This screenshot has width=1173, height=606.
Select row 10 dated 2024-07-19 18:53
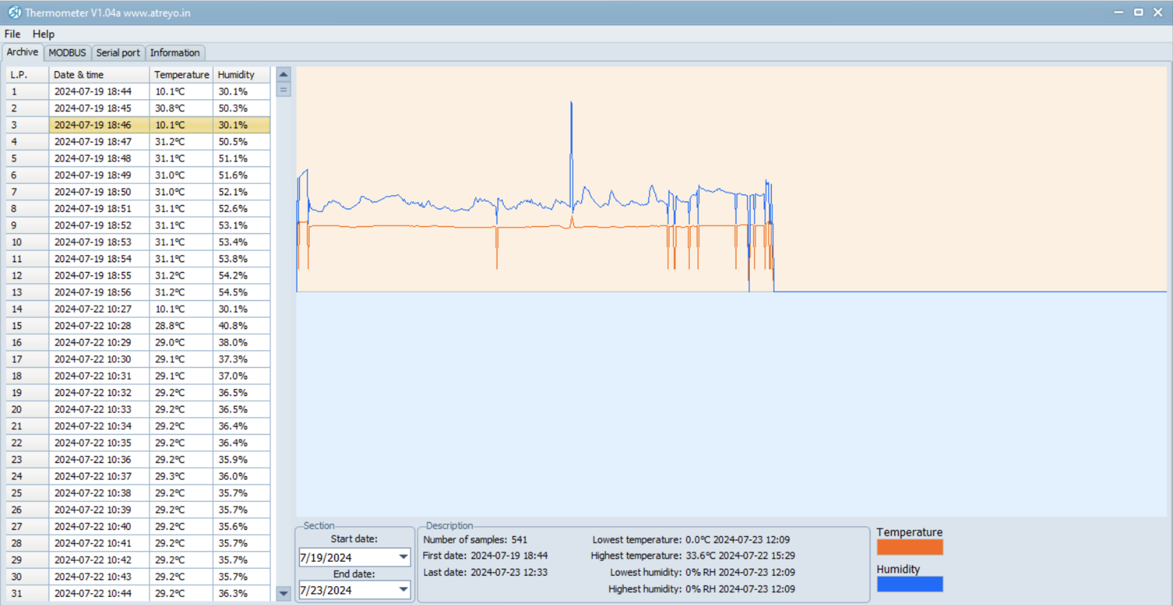pos(138,242)
